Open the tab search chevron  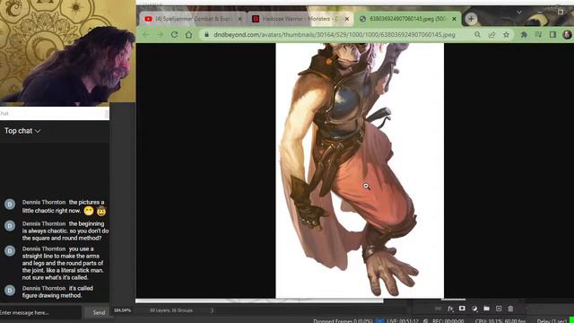[519, 12]
